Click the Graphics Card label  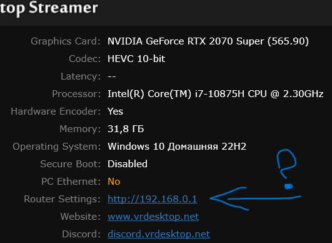(x=66, y=41)
